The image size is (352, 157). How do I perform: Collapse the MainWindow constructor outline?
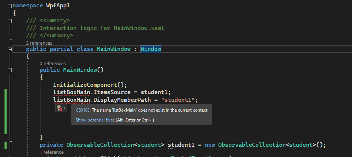[x=10, y=70]
